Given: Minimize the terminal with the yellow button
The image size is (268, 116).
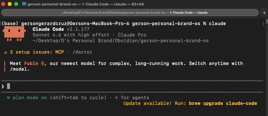Looking at the screenshot, I should point(10,4).
